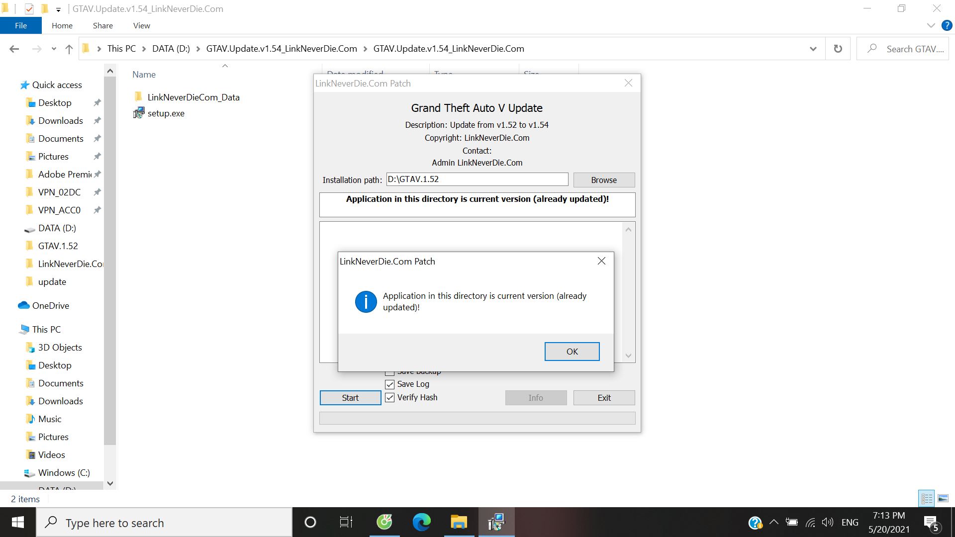
Task: Click the Quick Access Toolbar customize dropdown
Action: [x=58, y=9]
